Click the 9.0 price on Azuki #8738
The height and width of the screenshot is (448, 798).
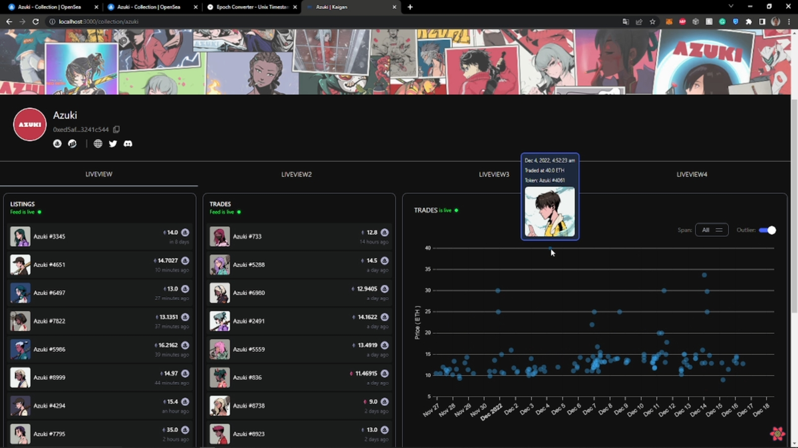(x=374, y=402)
